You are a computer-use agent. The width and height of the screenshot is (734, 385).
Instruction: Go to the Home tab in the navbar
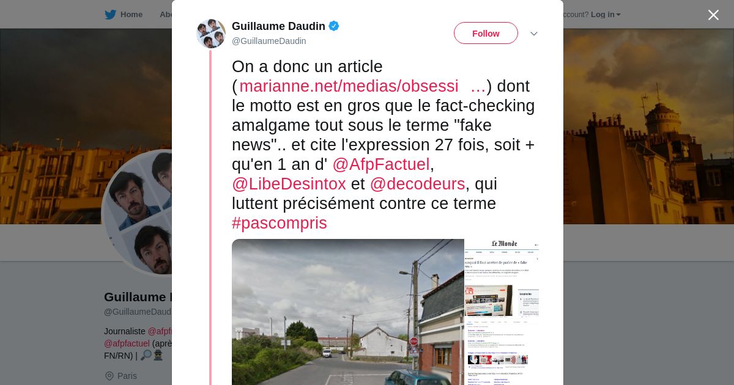pos(124,15)
